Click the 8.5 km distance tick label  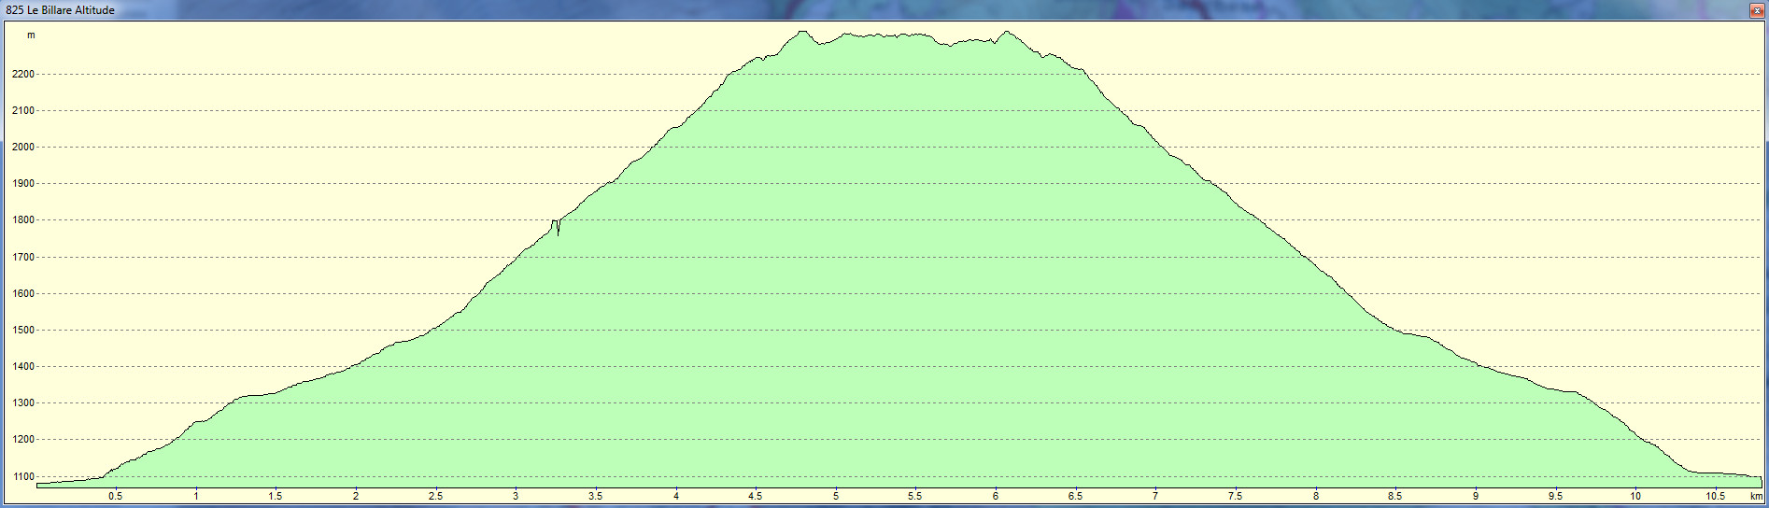[1394, 496]
